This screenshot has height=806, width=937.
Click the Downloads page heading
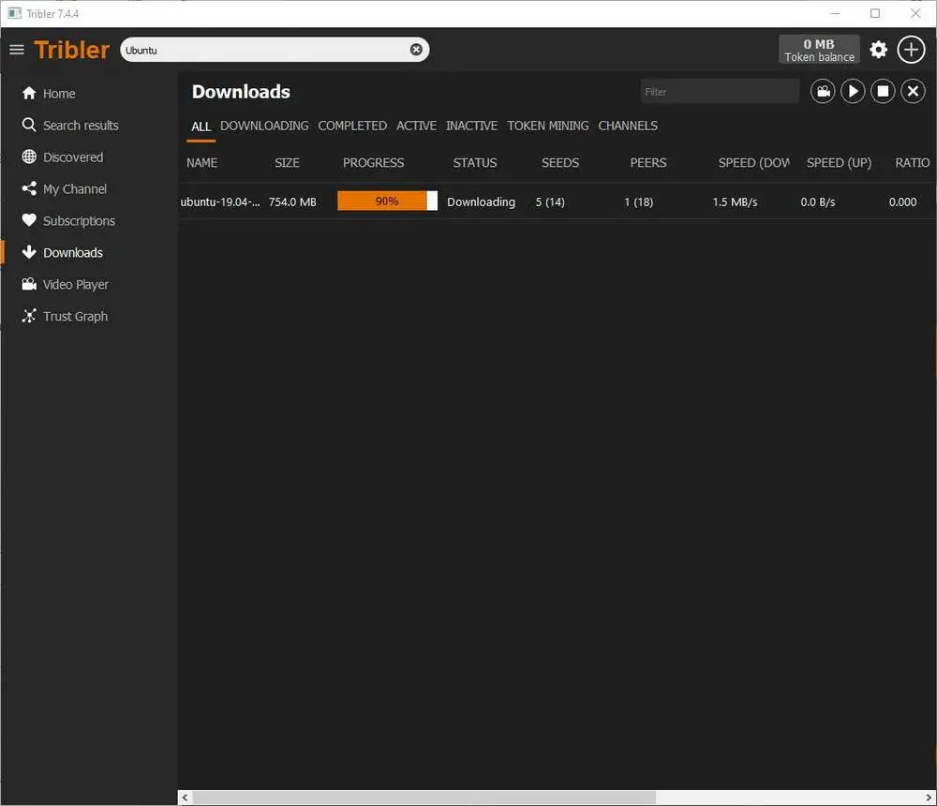241,92
